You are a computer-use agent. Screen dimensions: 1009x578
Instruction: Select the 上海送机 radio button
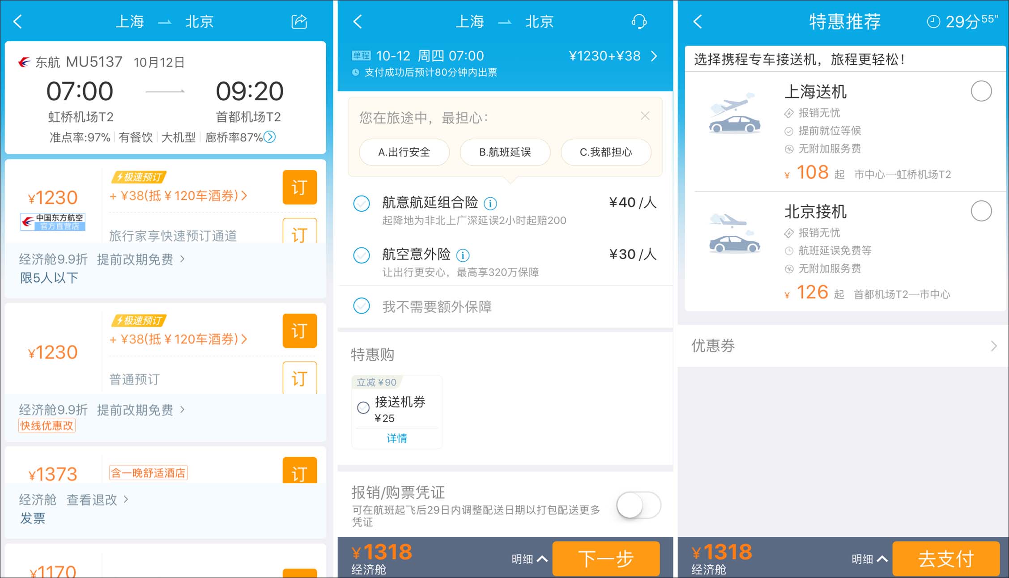click(981, 91)
